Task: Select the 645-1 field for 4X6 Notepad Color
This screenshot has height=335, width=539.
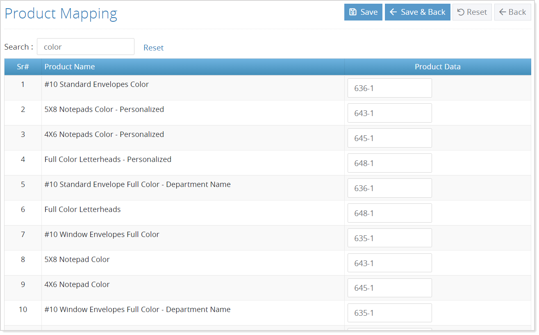Action: [x=389, y=287]
